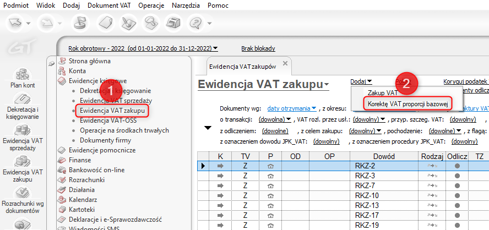Open Bankowość on-line in tree
Viewport: 489px width, 230px height.
click(96, 170)
